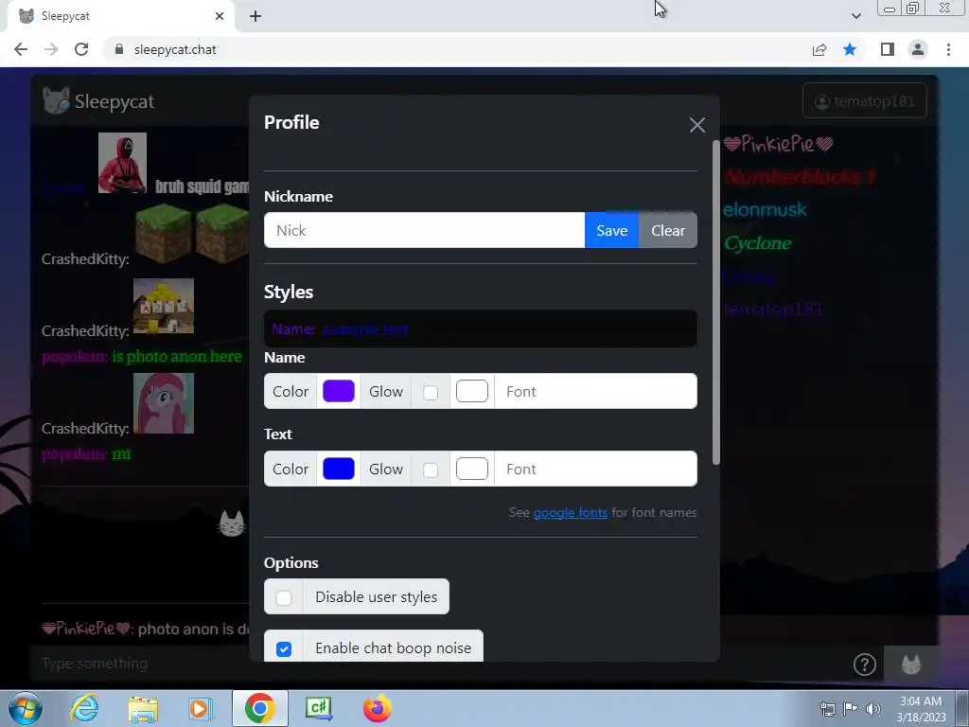This screenshot has width=969, height=727.
Task: Click the help question mark icon
Action: click(865, 665)
